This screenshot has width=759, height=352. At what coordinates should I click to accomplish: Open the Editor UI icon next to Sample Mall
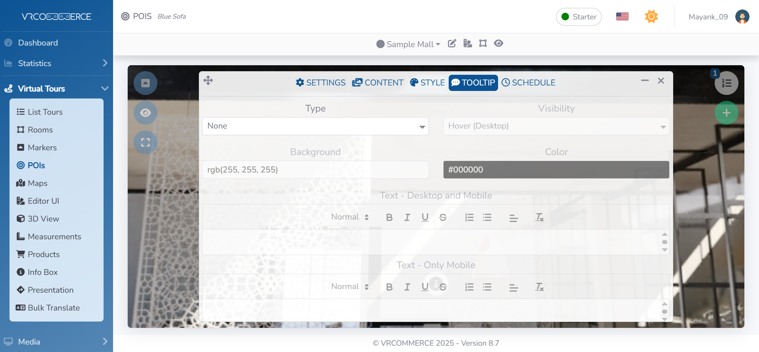pyautogui.click(x=468, y=44)
